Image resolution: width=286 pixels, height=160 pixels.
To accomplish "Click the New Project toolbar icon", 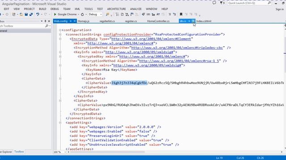I will point(14,14).
